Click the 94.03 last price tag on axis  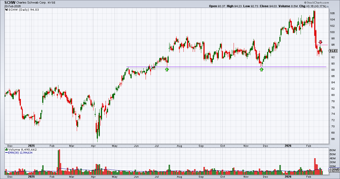pyautogui.click(x=333, y=51)
